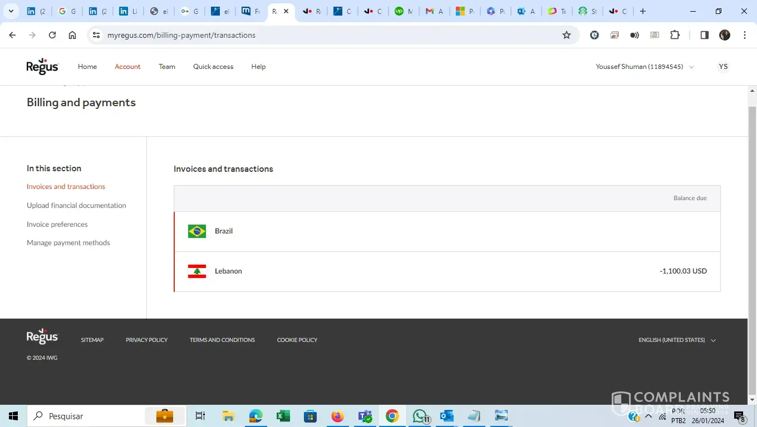Click the Lebanon flag icon
The width and height of the screenshot is (757, 427).
point(197,271)
